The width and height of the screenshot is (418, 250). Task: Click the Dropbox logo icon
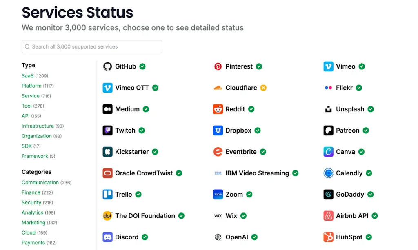coord(218,131)
